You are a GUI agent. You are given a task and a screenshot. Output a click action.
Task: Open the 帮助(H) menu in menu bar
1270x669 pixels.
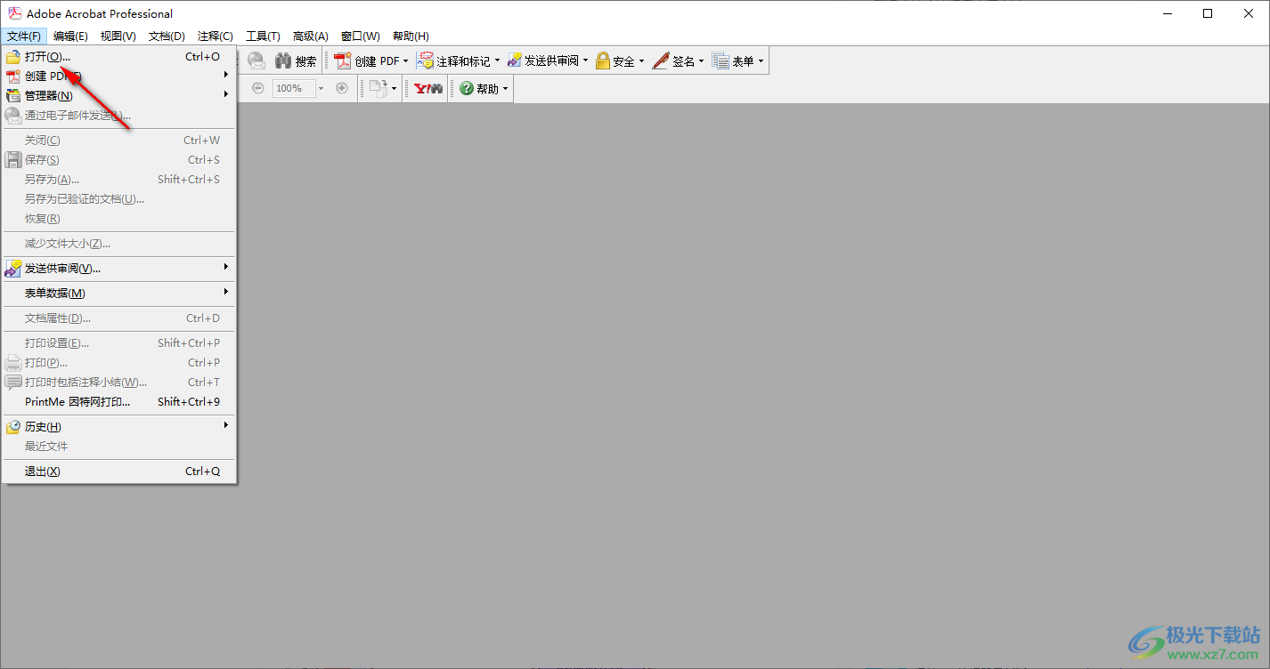click(411, 36)
